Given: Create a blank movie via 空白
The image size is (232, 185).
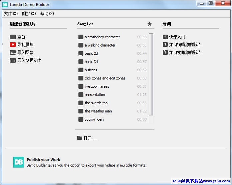Looking at the screenshot, I should click(21, 37).
